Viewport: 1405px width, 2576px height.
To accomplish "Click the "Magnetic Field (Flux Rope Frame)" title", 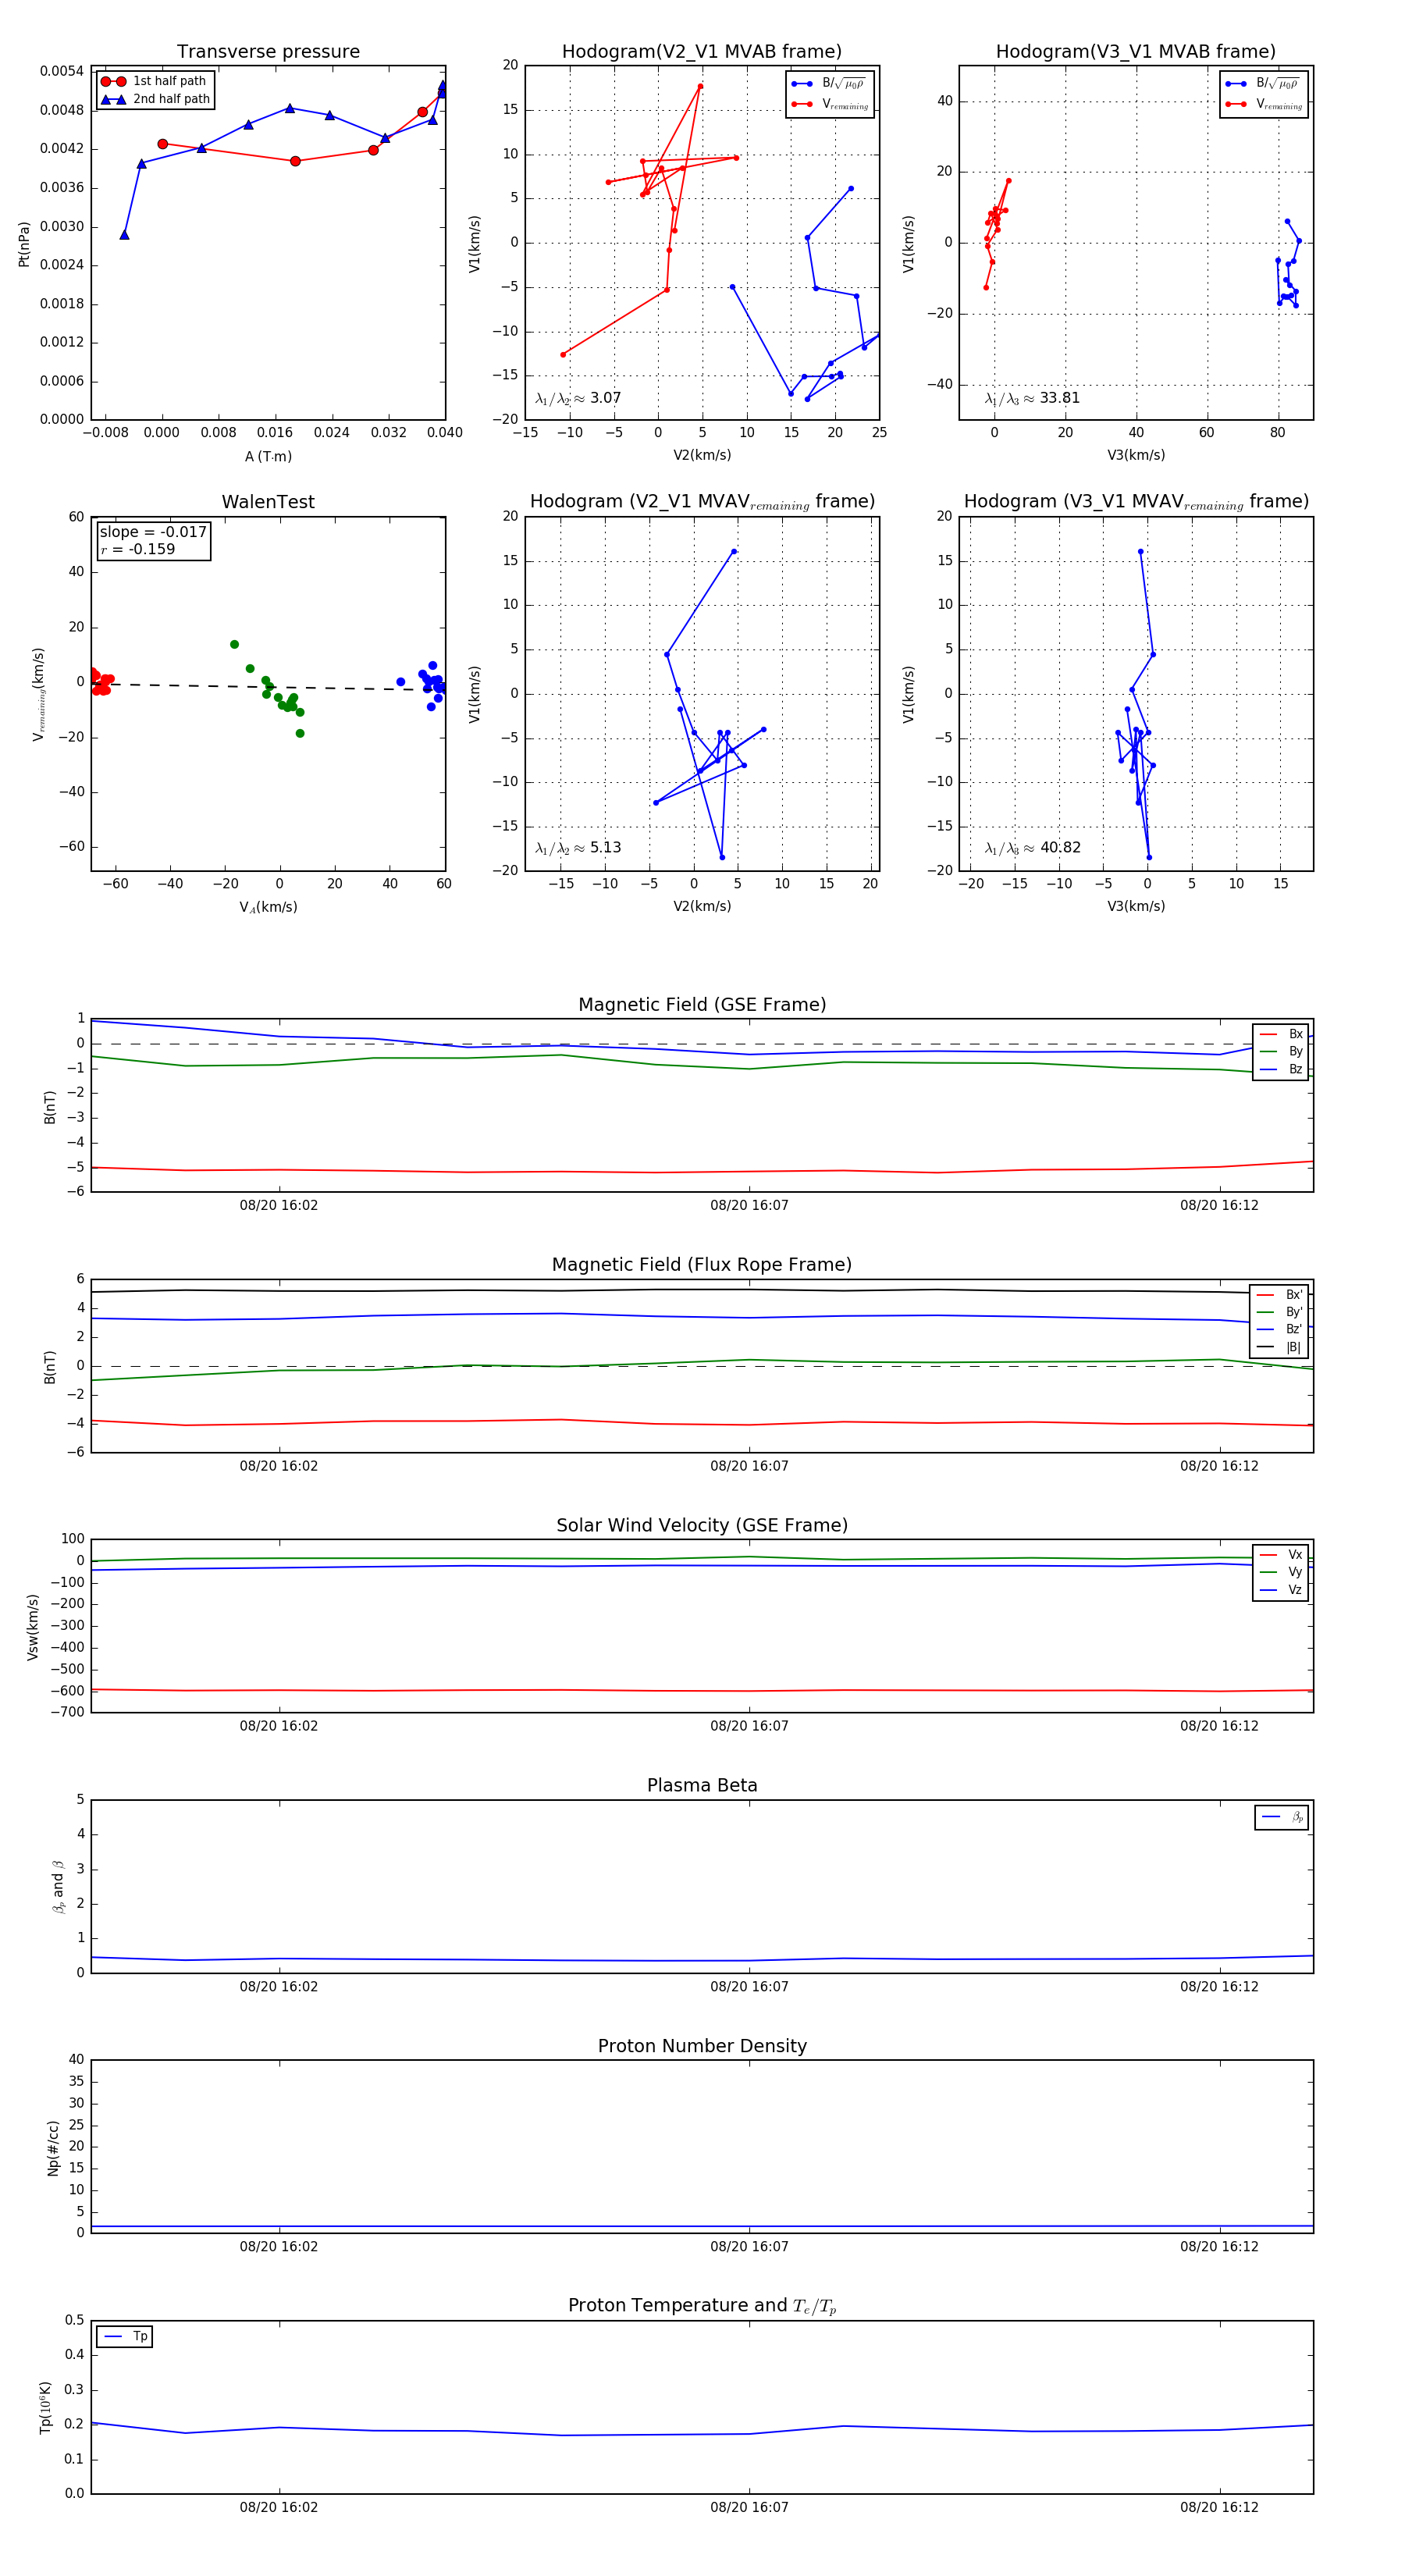I will (702, 1265).
